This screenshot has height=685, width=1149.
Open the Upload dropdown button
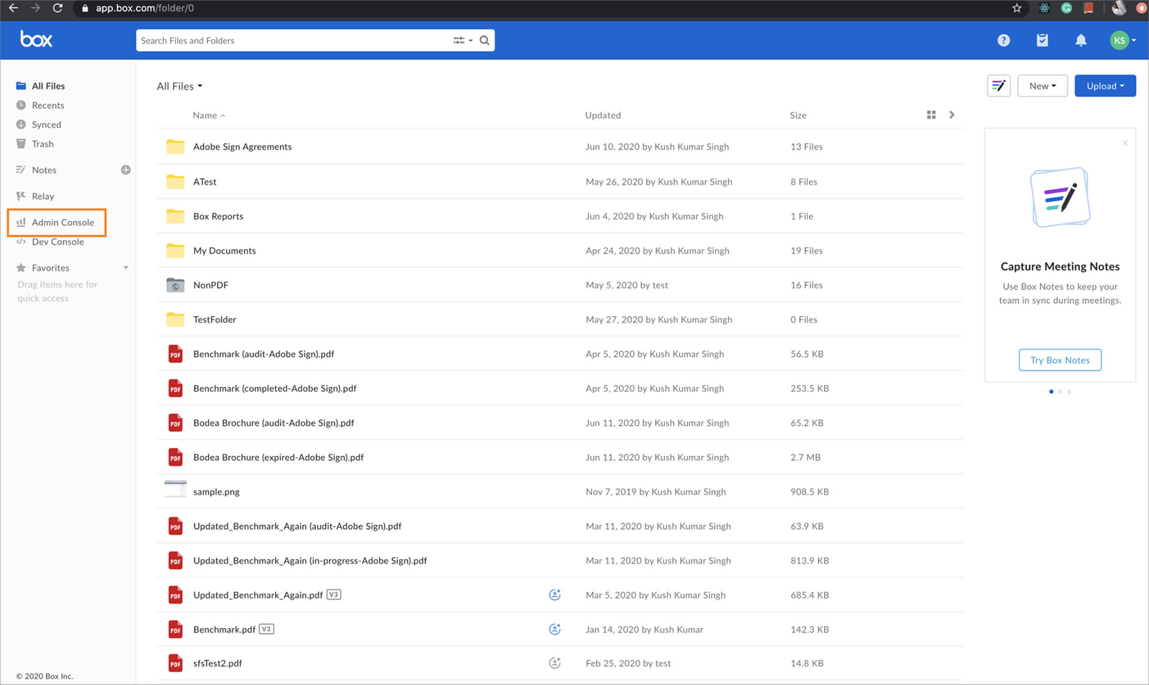click(1105, 86)
